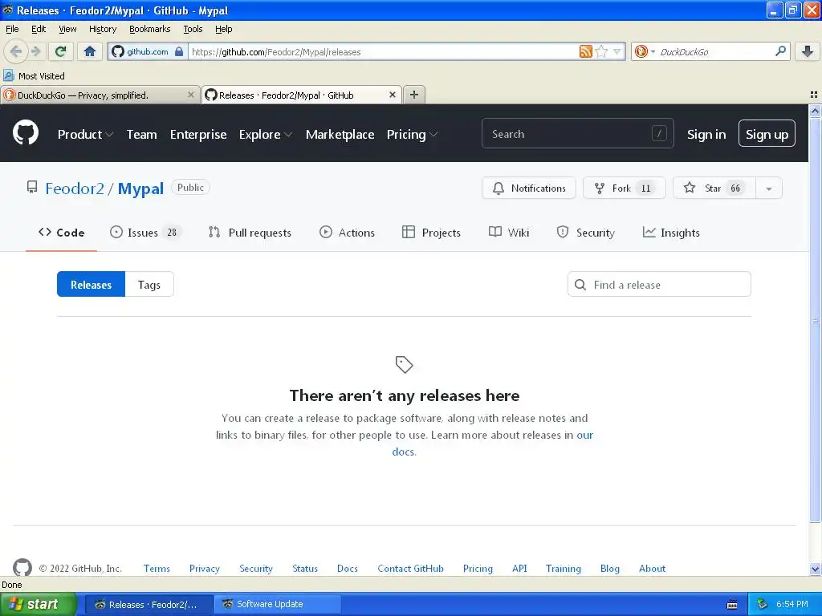The height and width of the screenshot is (616, 822).
Task: Click the magnifier search button in search box
Action: click(780, 51)
